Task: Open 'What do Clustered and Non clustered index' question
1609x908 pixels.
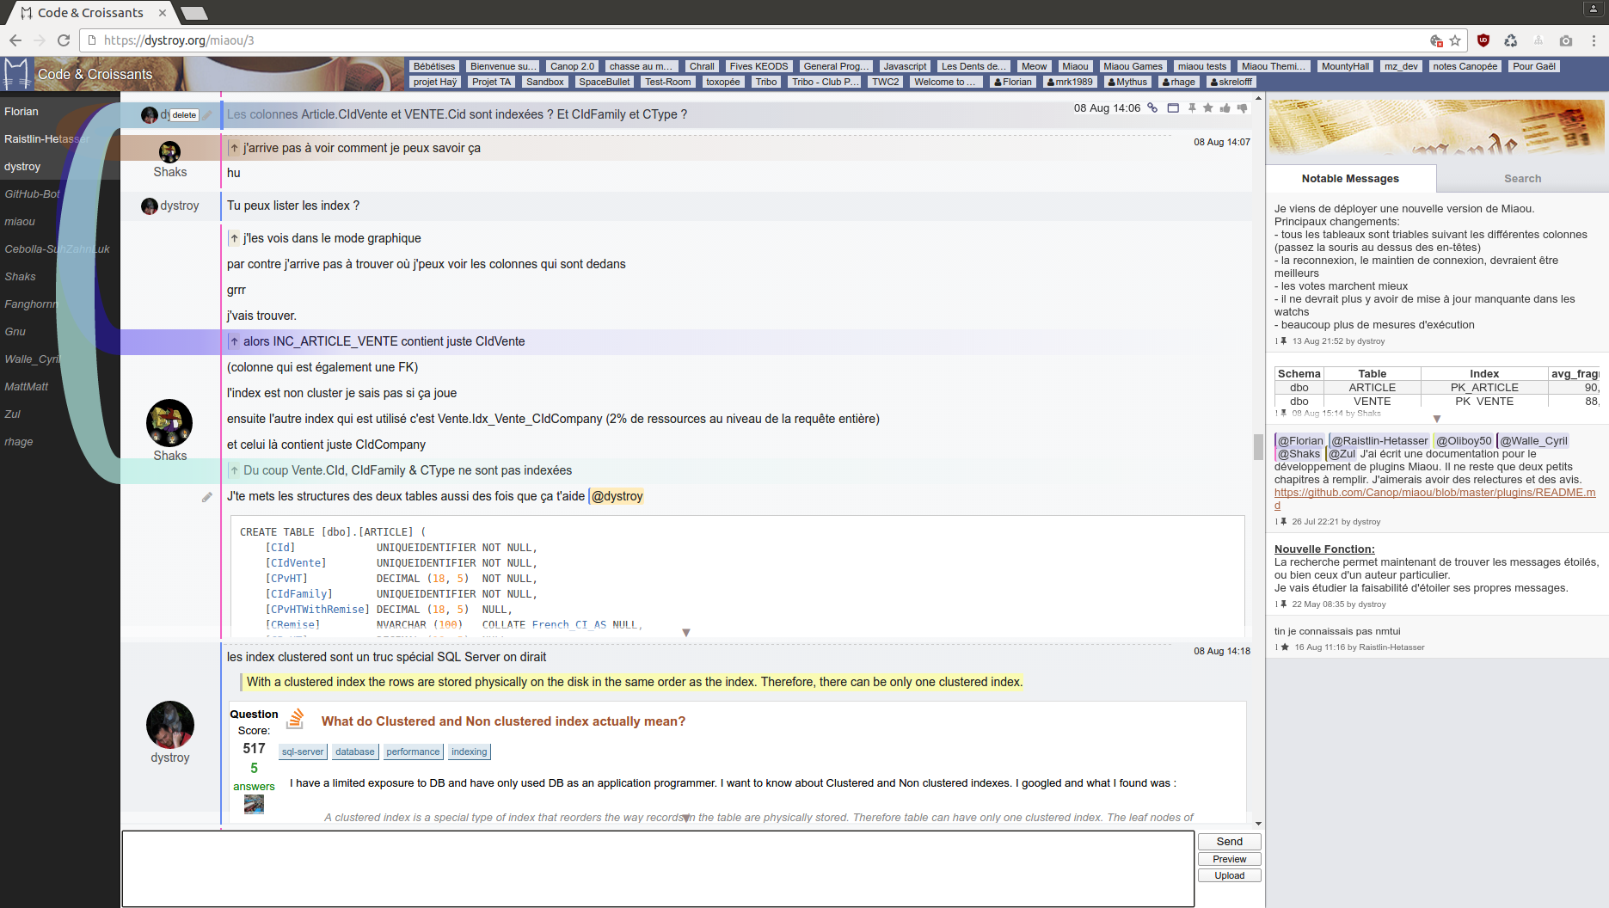Action: pyautogui.click(x=503, y=721)
